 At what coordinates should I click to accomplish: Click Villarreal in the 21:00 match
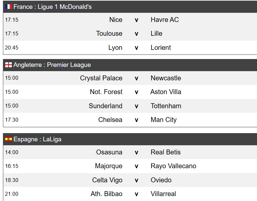163,194
